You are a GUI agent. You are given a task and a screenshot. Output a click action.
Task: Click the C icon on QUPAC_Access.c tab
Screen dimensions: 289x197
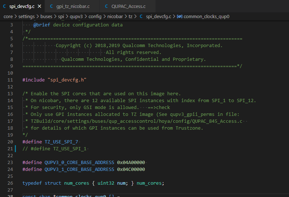click(106, 7)
